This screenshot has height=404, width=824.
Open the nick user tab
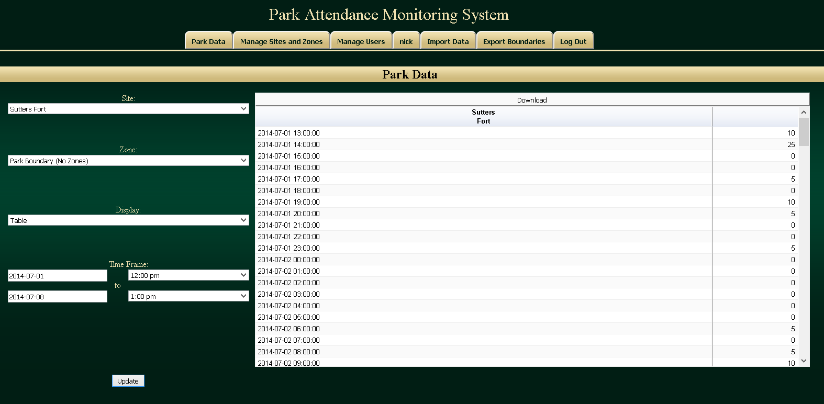406,41
